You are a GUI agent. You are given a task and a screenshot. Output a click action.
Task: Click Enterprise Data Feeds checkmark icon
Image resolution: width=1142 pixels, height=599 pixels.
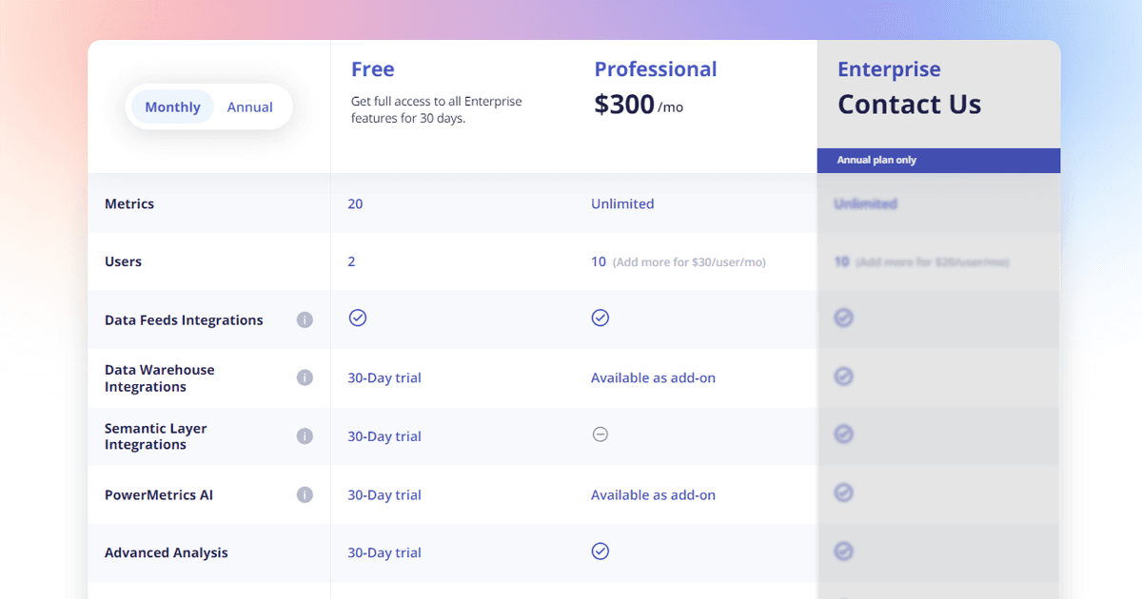coord(844,318)
